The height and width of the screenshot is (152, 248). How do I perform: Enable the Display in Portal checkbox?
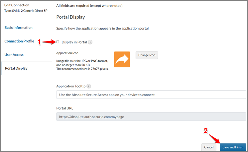58,42
